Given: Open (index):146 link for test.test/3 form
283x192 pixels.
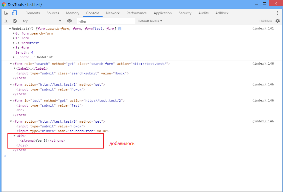Looking at the screenshot, I should pyautogui.click(x=263, y=121).
